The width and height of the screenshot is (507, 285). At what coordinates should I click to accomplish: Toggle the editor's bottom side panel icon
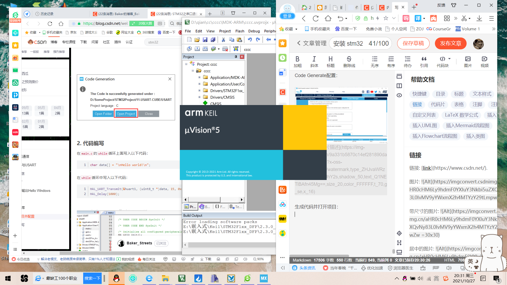pyautogui.click(x=399, y=252)
